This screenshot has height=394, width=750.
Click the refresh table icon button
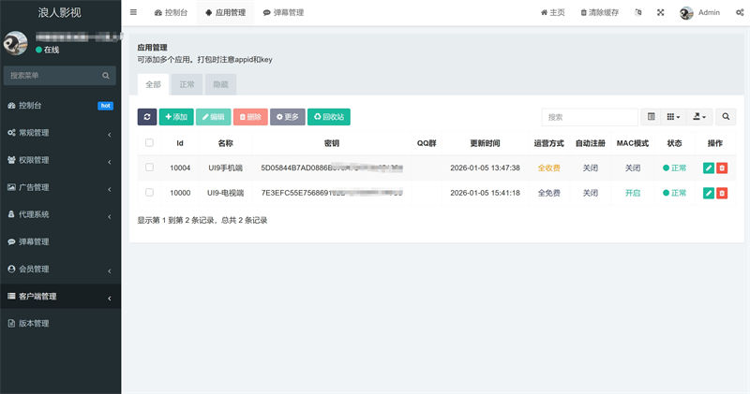[x=147, y=117]
